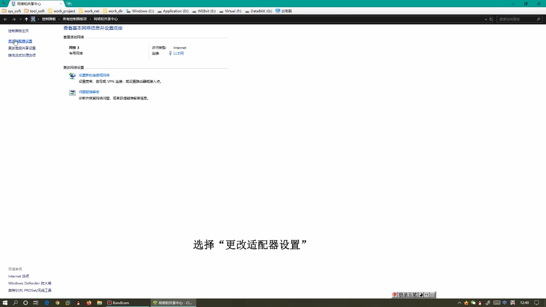Launch Microsoft Edge from the taskbar
This screenshot has height=307, width=546.
tap(48, 303)
